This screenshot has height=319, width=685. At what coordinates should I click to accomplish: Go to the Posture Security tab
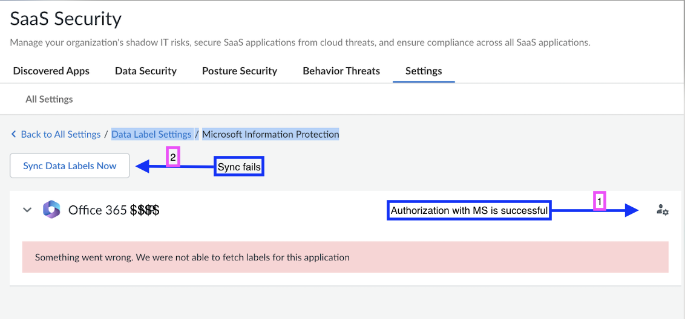pyautogui.click(x=240, y=71)
